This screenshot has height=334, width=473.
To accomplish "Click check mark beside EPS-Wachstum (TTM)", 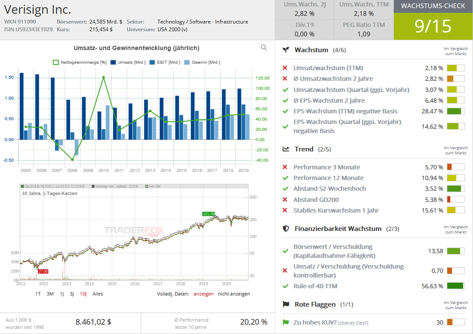I will (285, 111).
